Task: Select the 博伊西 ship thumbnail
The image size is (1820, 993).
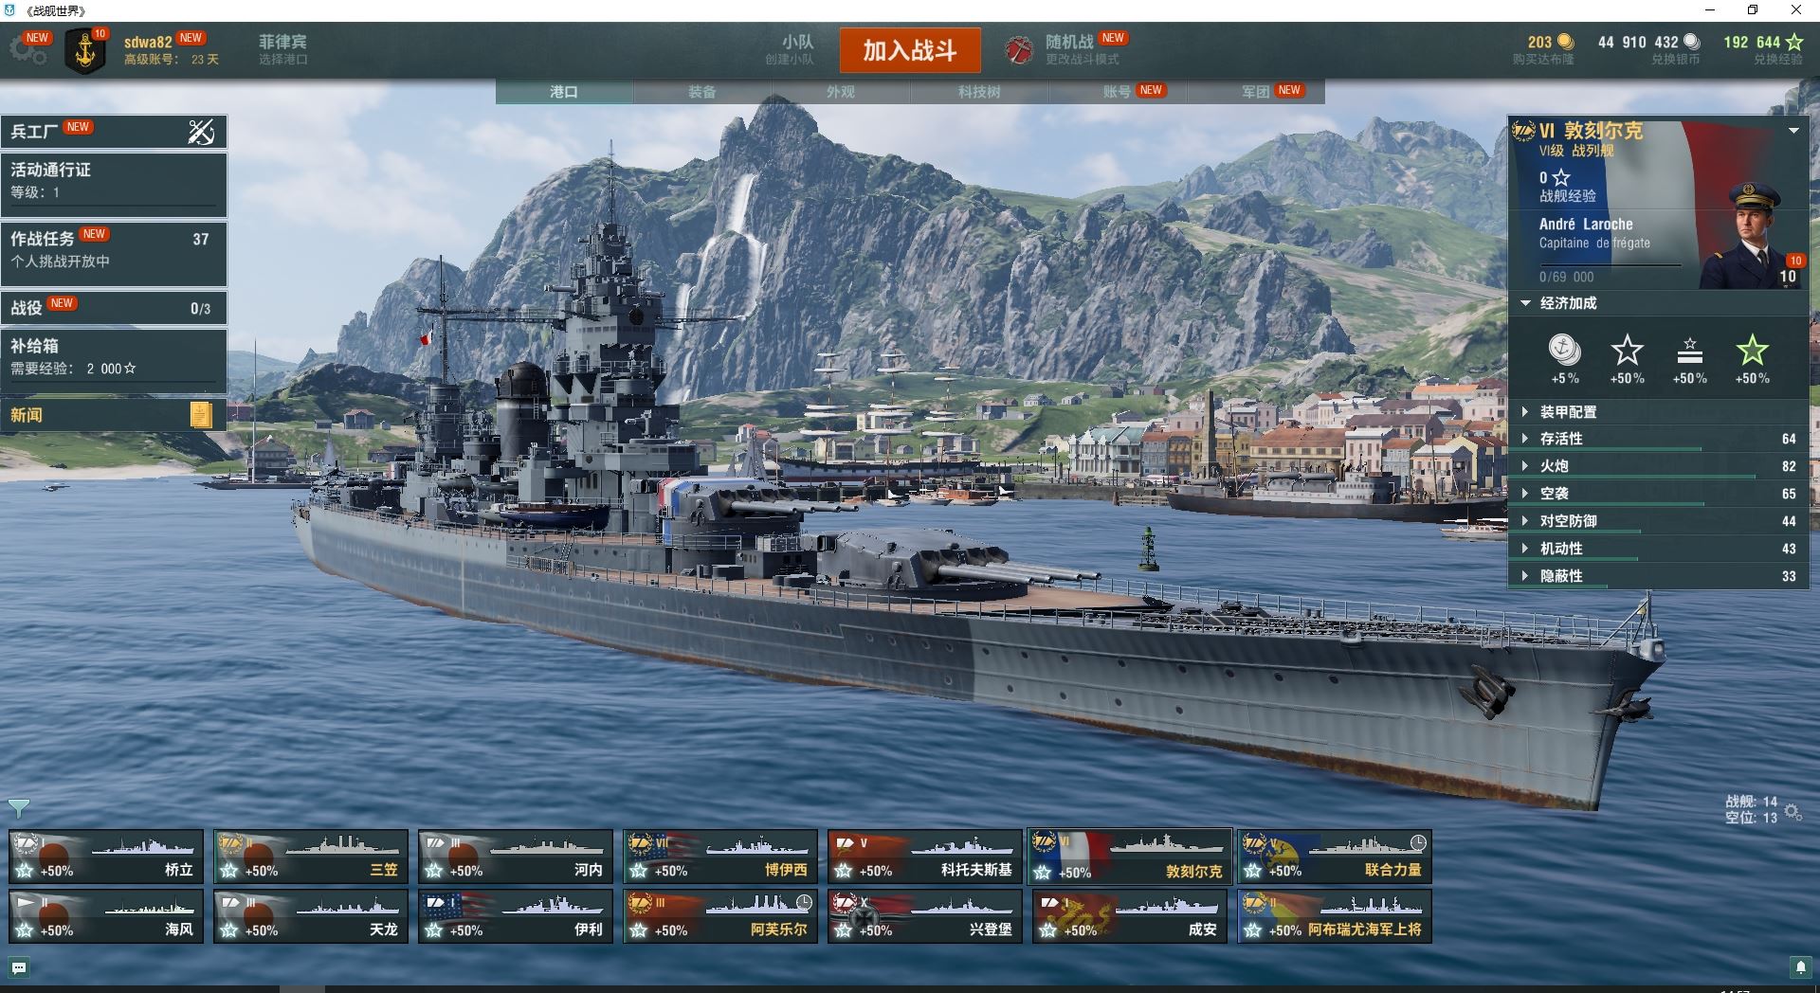Action: pos(720,857)
